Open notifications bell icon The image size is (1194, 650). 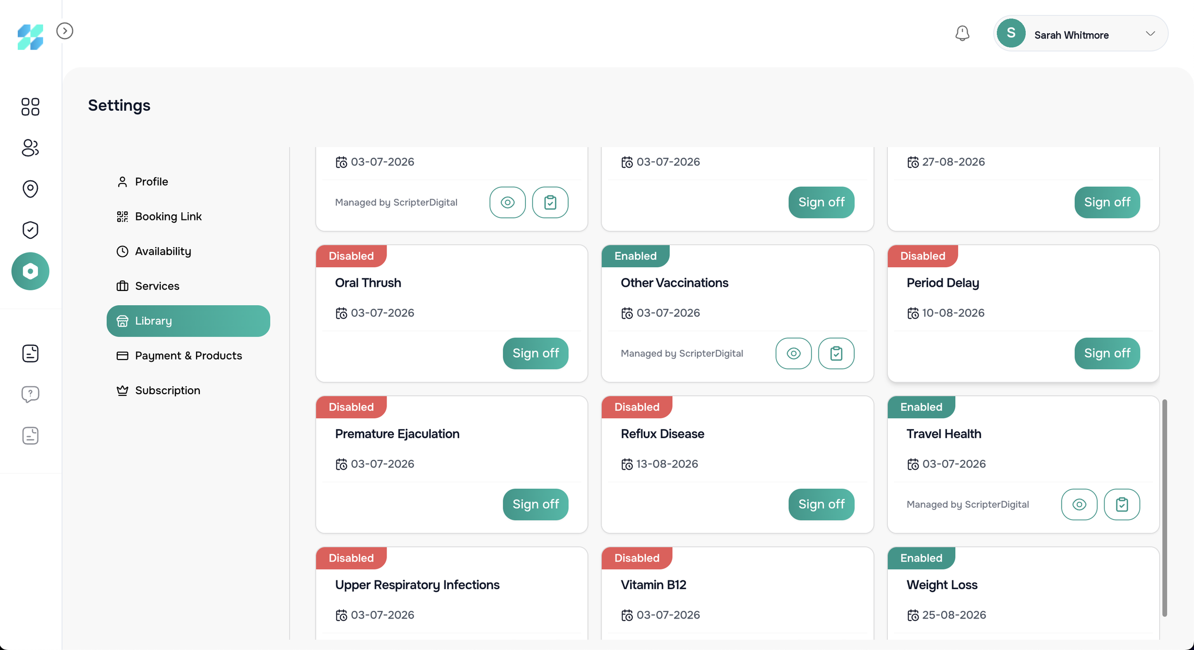point(962,34)
